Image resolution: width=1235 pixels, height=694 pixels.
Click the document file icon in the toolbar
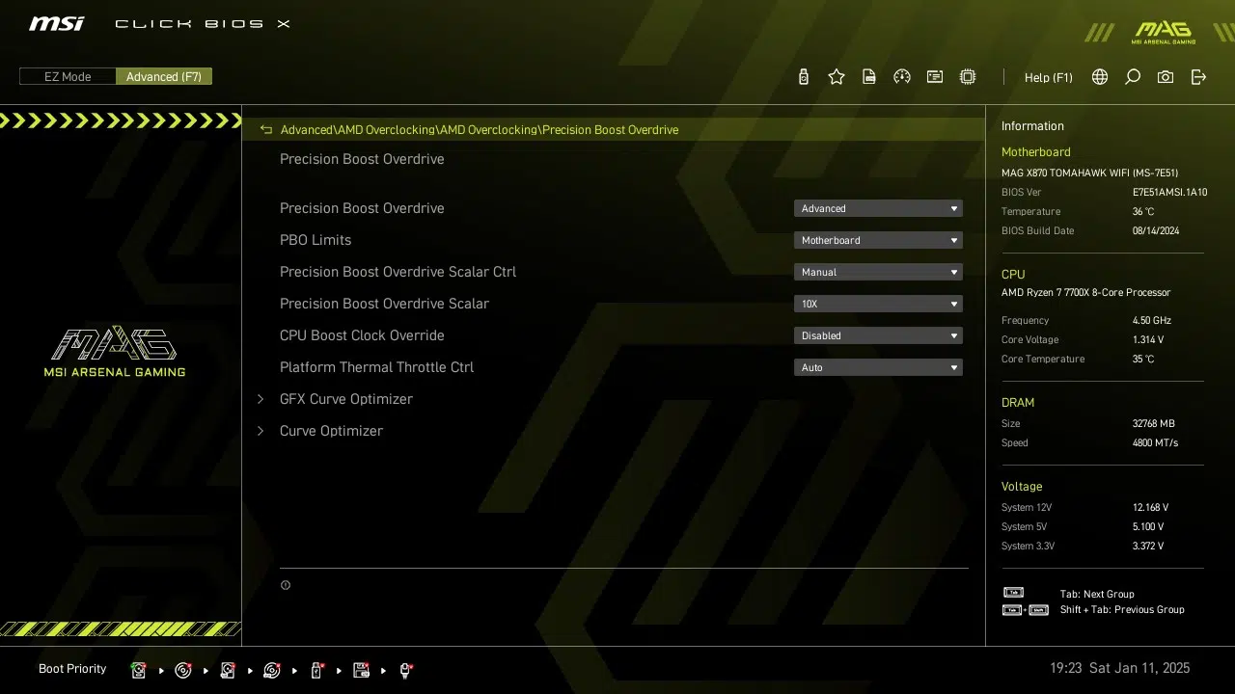point(869,77)
